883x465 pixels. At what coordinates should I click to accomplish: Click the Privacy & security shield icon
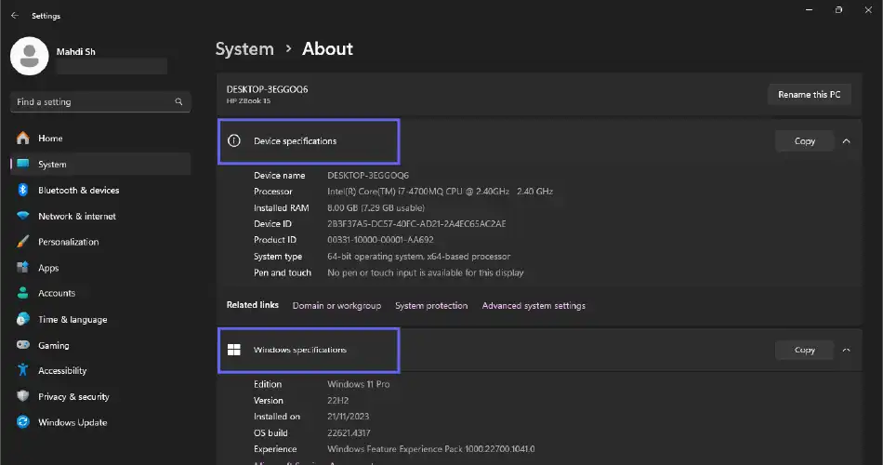(22, 397)
